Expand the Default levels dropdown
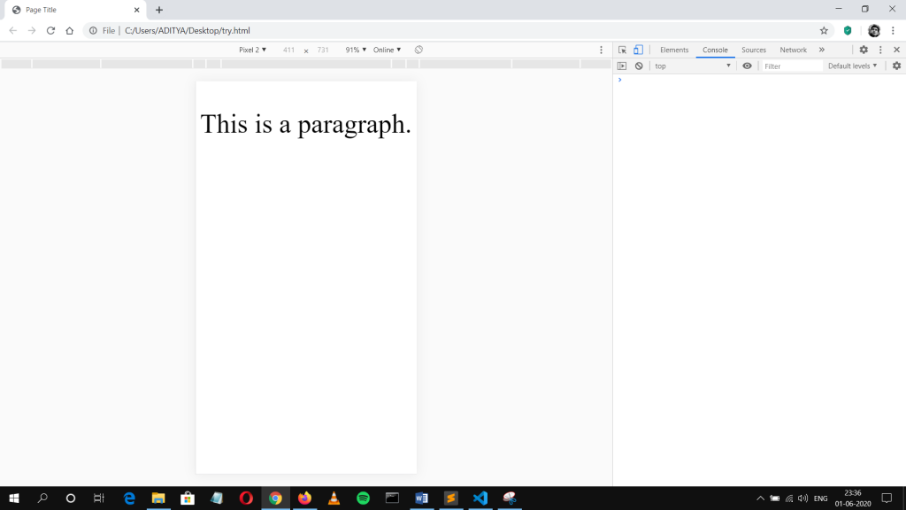This screenshot has height=510, width=906. click(853, 66)
